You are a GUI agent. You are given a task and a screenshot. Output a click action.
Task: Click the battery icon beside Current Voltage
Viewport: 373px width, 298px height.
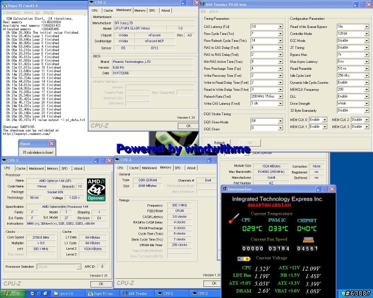(x=244, y=258)
